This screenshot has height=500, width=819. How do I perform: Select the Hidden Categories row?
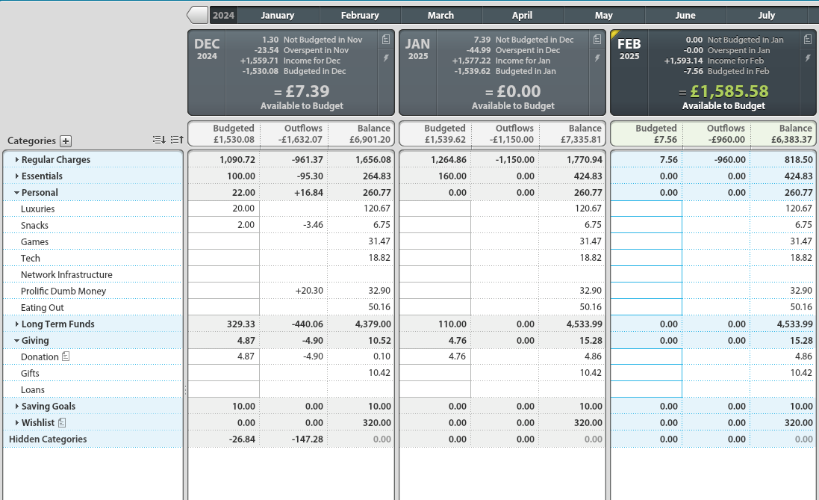93,439
